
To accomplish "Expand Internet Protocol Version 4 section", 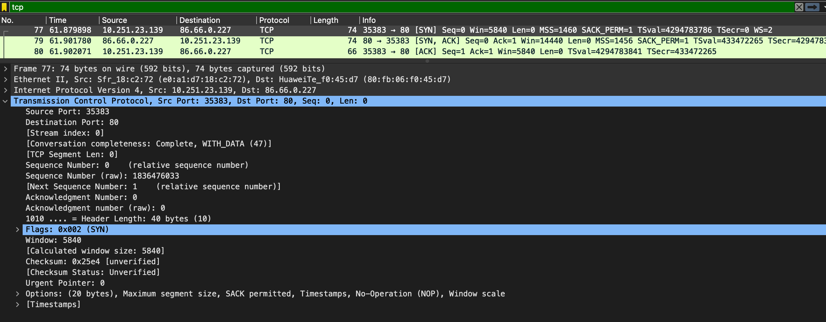I will 5,90.
